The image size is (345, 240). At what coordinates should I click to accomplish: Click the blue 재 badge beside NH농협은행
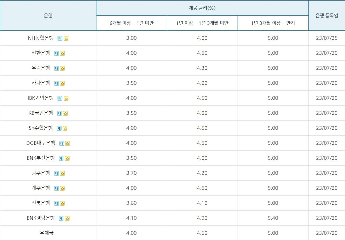(x=60, y=39)
